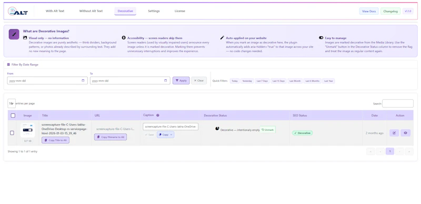421x204 pixels.
Task: Tick the checkbox for the screencapture row
Action: [12, 133]
